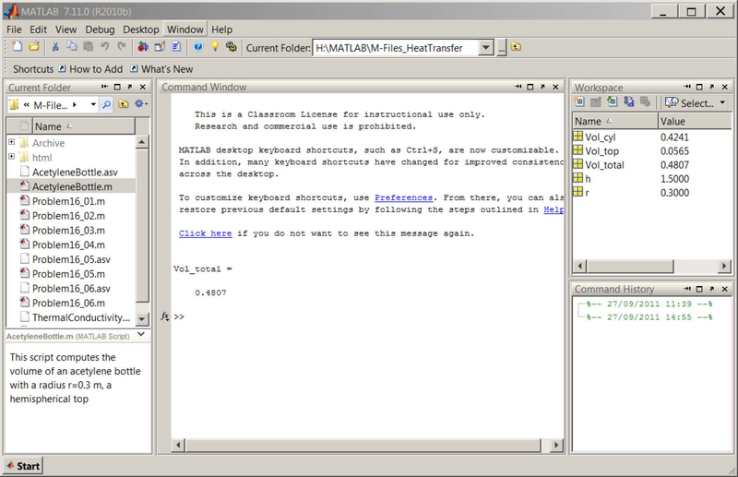Click the Preferences link in Command Window
The image size is (738, 477).
[x=403, y=197]
